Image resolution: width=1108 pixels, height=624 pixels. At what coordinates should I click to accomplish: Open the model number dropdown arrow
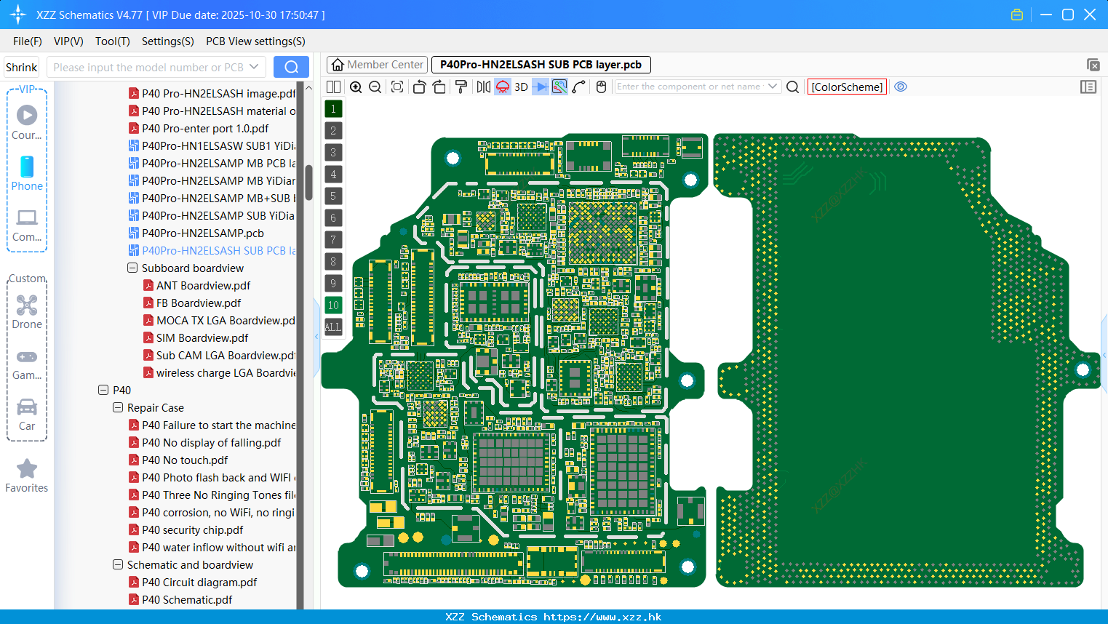click(x=254, y=67)
